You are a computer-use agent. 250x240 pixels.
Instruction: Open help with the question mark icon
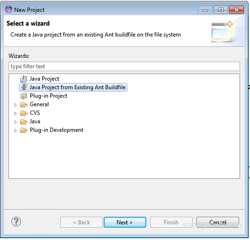click(x=16, y=222)
